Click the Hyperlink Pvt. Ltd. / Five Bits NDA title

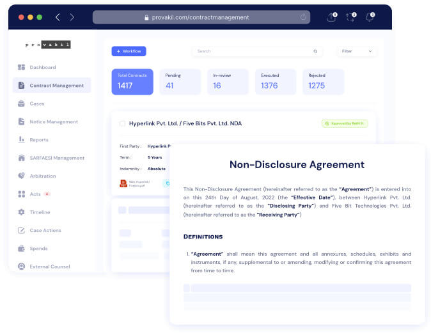tap(185, 123)
